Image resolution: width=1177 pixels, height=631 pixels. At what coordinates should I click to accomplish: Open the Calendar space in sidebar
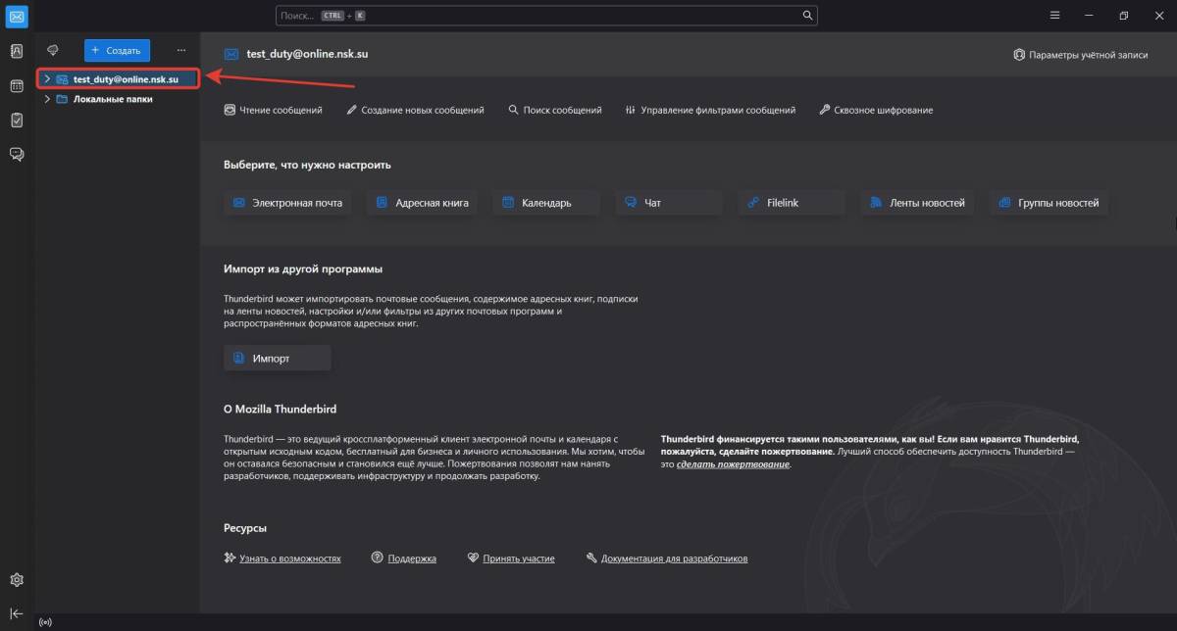pyautogui.click(x=17, y=86)
